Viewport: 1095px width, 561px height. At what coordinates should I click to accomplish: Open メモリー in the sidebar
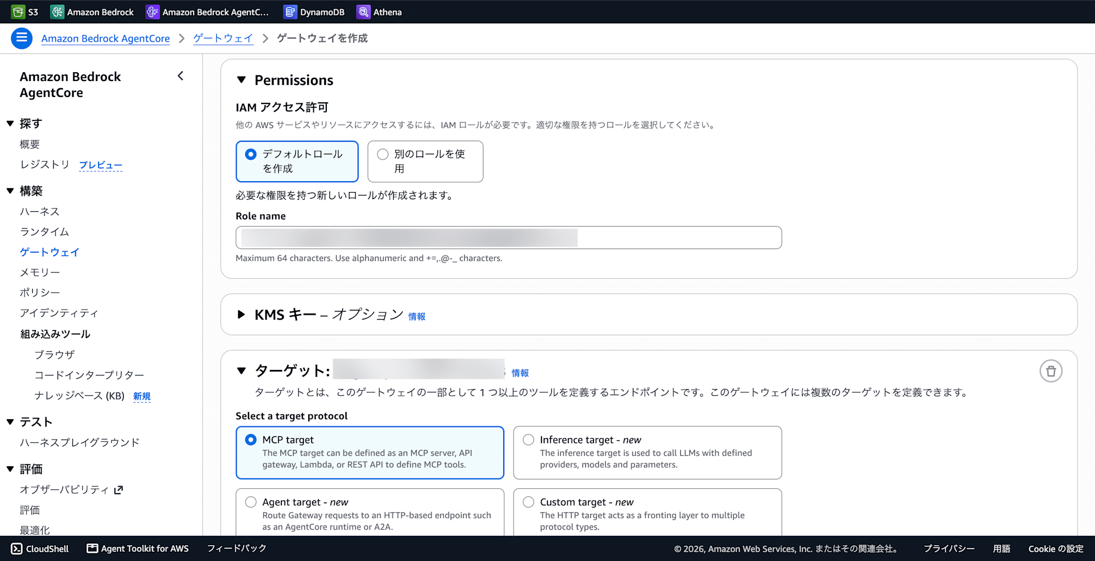click(x=40, y=272)
